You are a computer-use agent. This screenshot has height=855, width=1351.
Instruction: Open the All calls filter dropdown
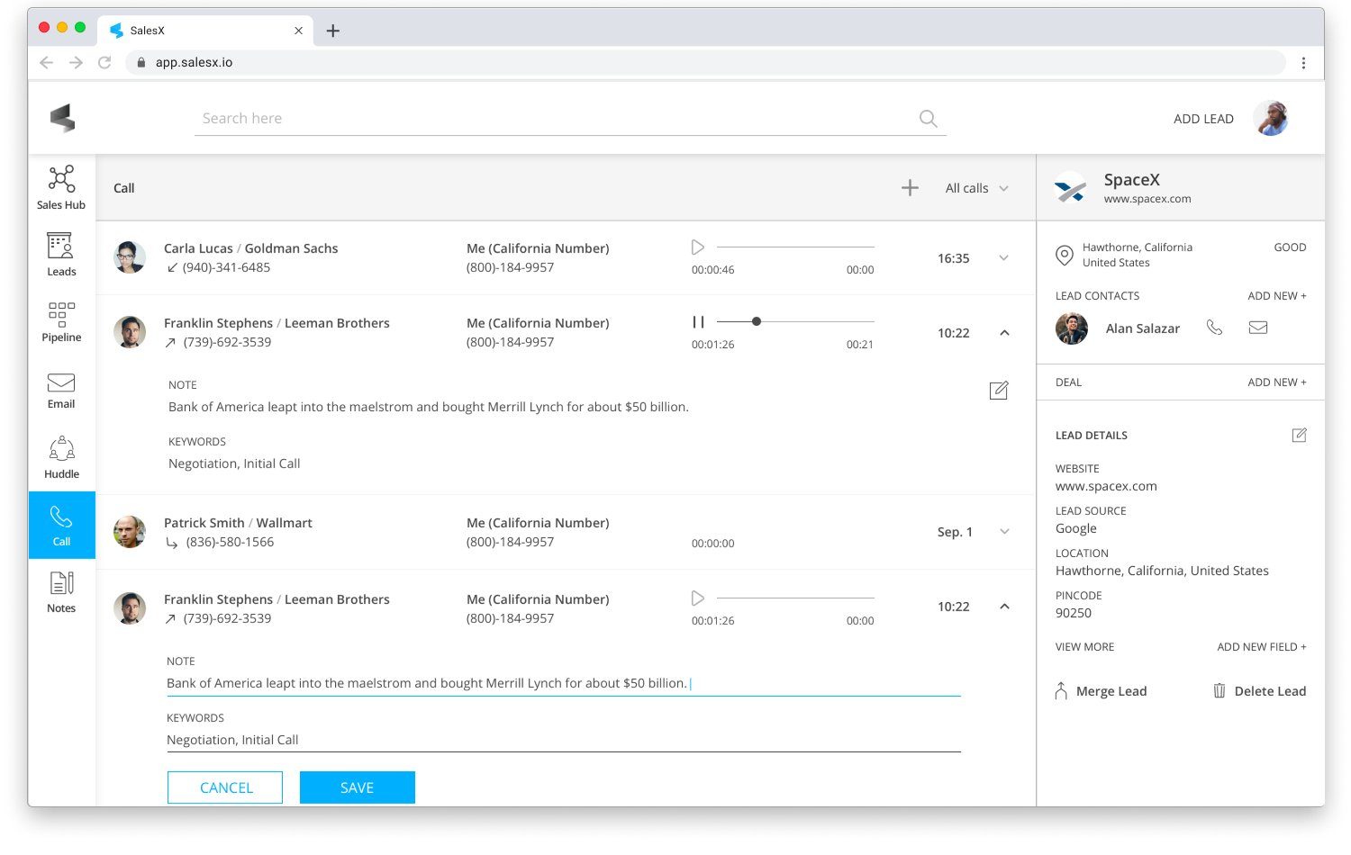click(976, 188)
